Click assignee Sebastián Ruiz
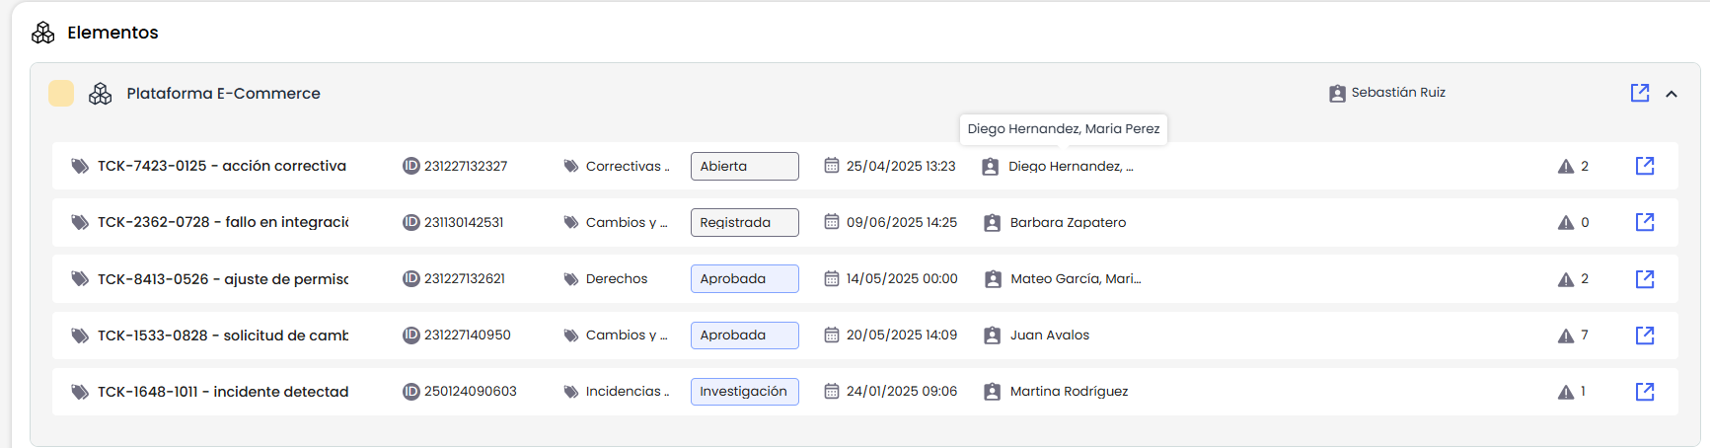 tap(1397, 93)
